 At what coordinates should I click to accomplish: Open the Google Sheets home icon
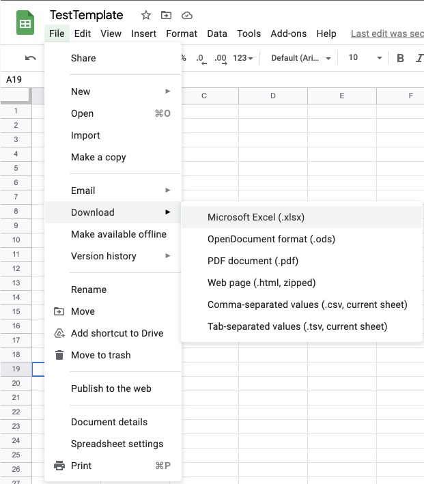coord(25,23)
